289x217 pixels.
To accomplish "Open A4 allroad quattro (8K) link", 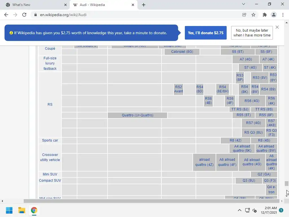I will (242, 149).
